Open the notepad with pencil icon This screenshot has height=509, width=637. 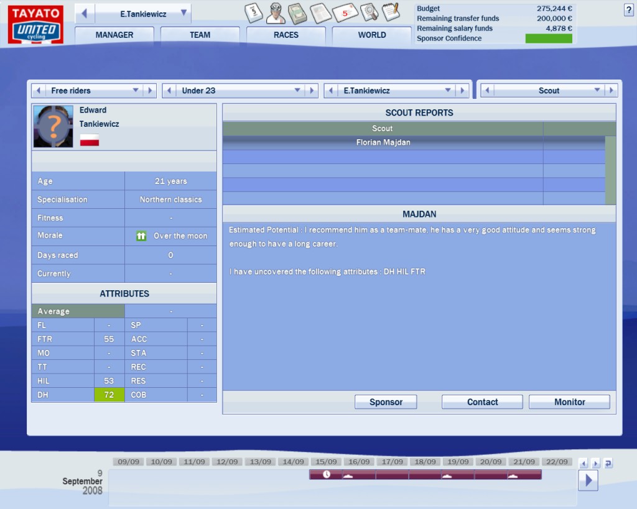click(390, 12)
